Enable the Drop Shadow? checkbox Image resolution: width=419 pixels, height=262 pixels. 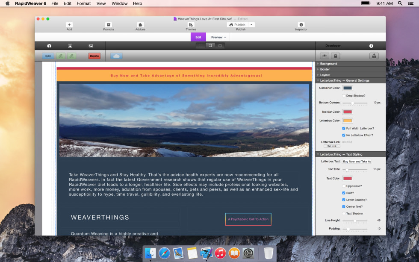344,96
